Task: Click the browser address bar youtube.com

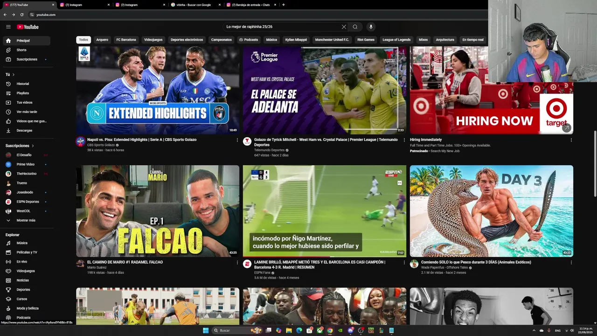Action: (46, 14)
